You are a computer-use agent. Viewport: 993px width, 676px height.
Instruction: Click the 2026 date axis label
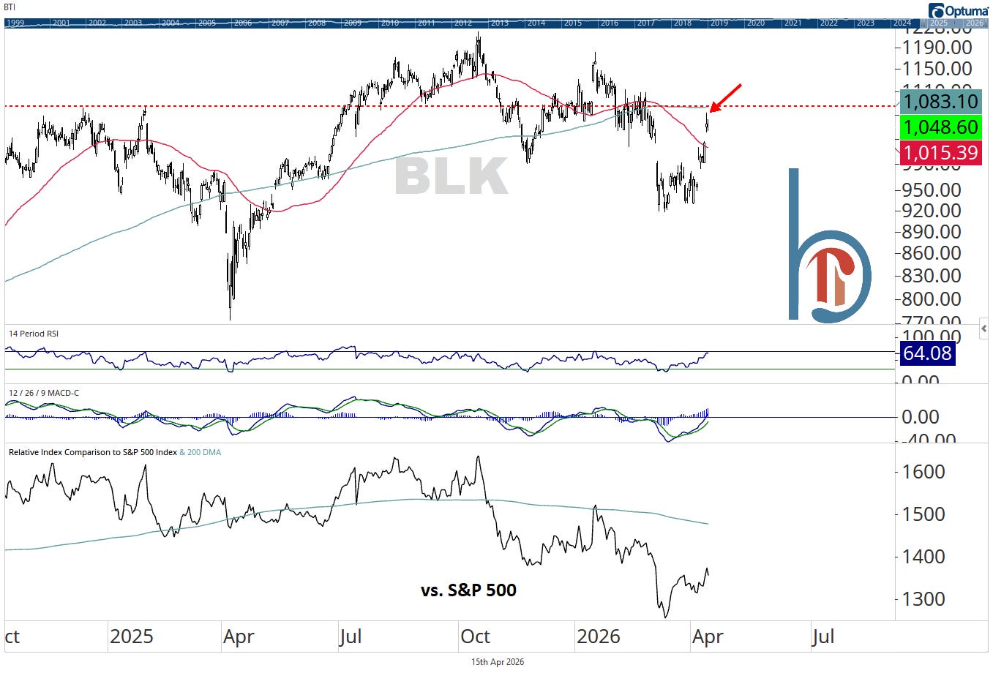click(599, 636)
